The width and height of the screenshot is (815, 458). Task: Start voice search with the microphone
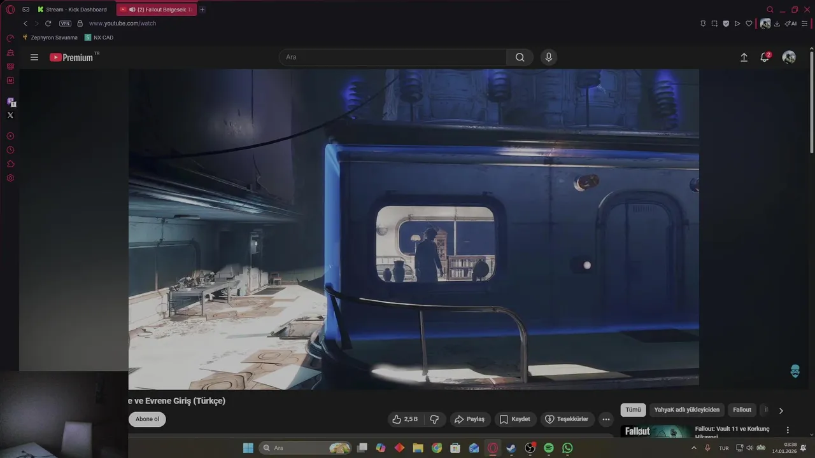[x=549, y=57]
